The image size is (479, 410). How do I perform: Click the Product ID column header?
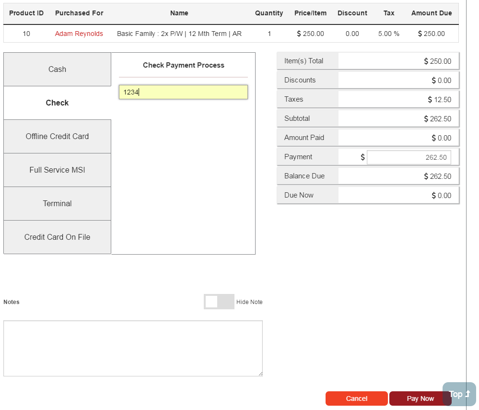click(26, 13)
